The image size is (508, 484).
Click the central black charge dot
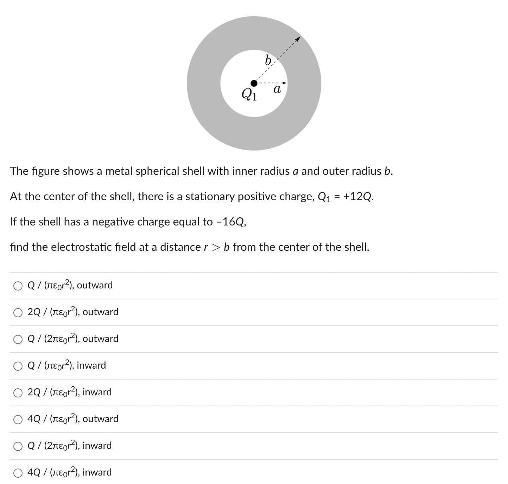[x=254, y=83]
